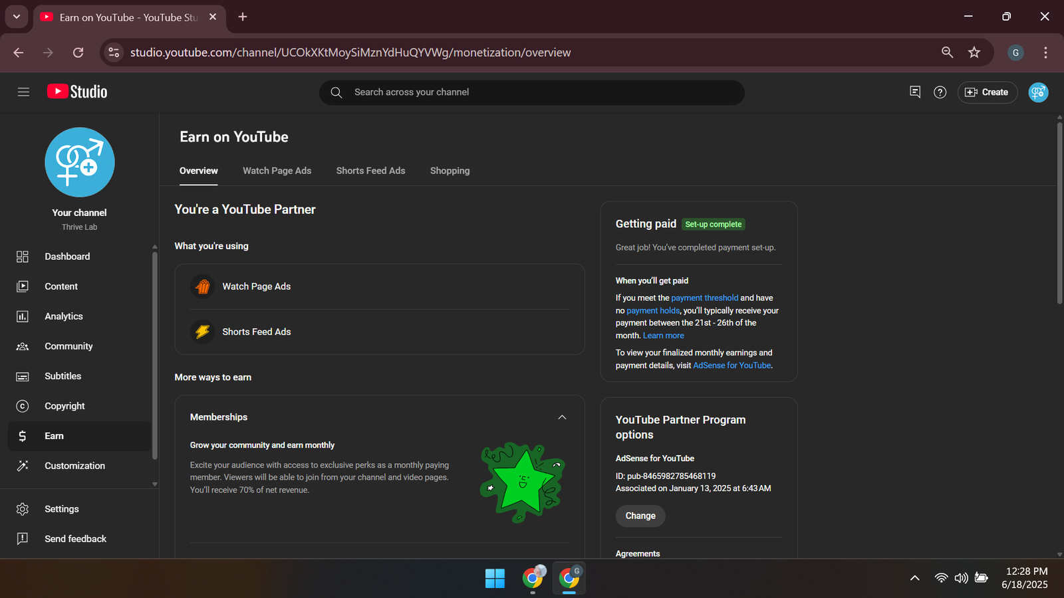Open the tab search dropdown arrow
This screenshot has width=1064, height=598.
click(x=17, y=17)
